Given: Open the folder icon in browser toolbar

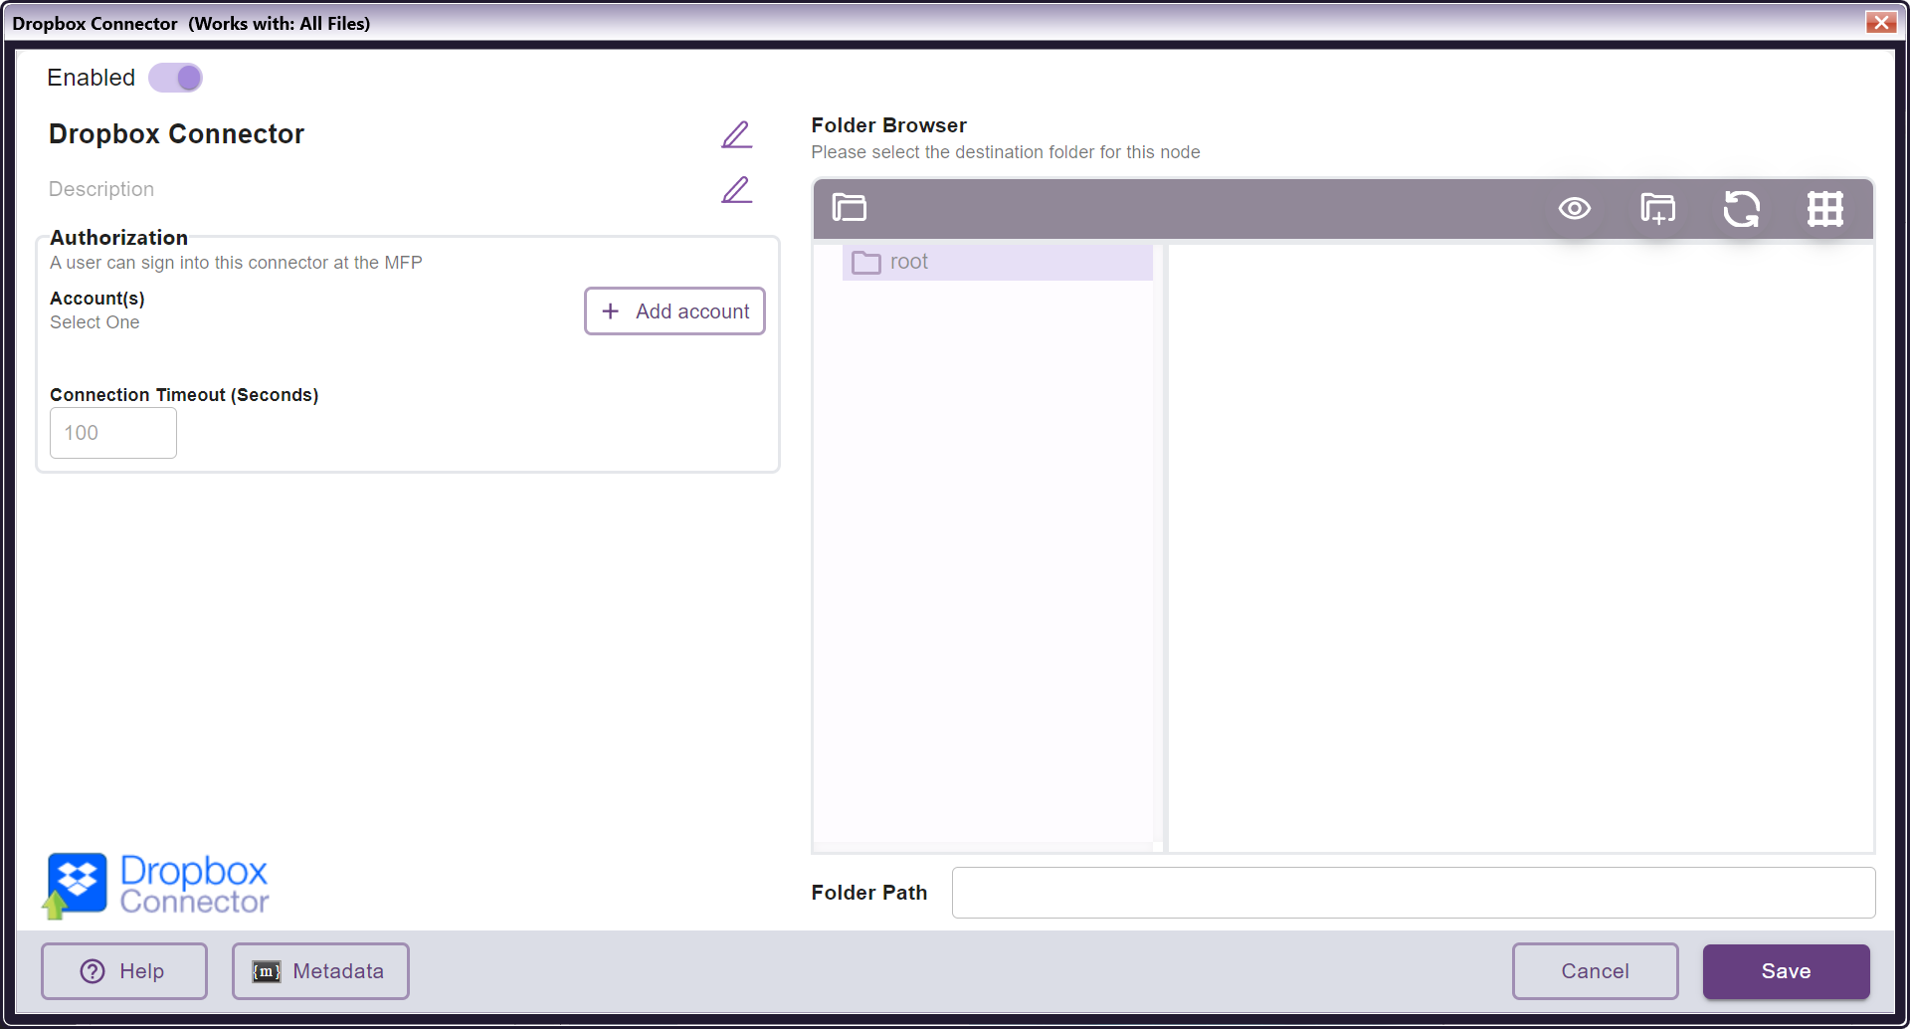Looking at the screenshot, I should 850,208.
